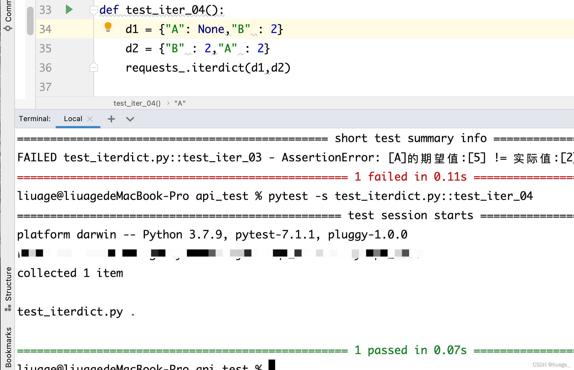The image size is (574, 370).
Task: Click the '1 passed in 0.07s' result
Action: coord(411,350)
